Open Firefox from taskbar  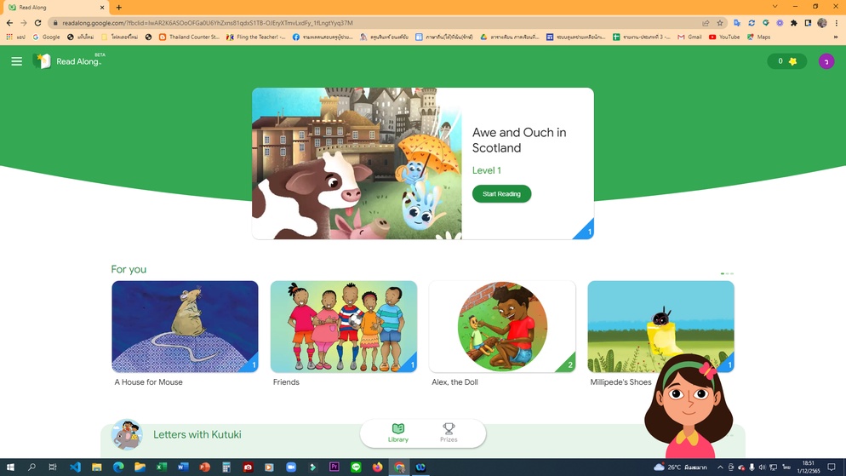pyautogui.click(x=377, y=467)
